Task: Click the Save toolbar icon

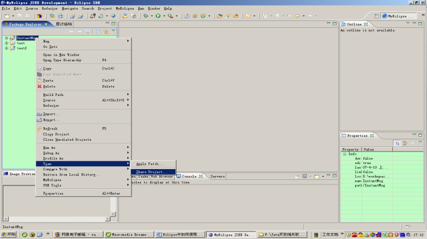Action: tap(19, 16)
